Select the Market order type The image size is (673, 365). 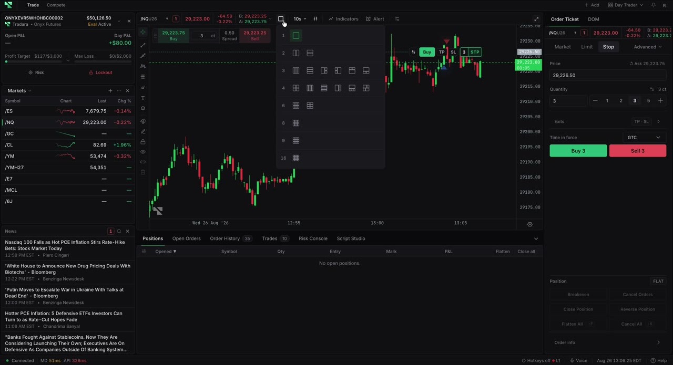(562, 47)
